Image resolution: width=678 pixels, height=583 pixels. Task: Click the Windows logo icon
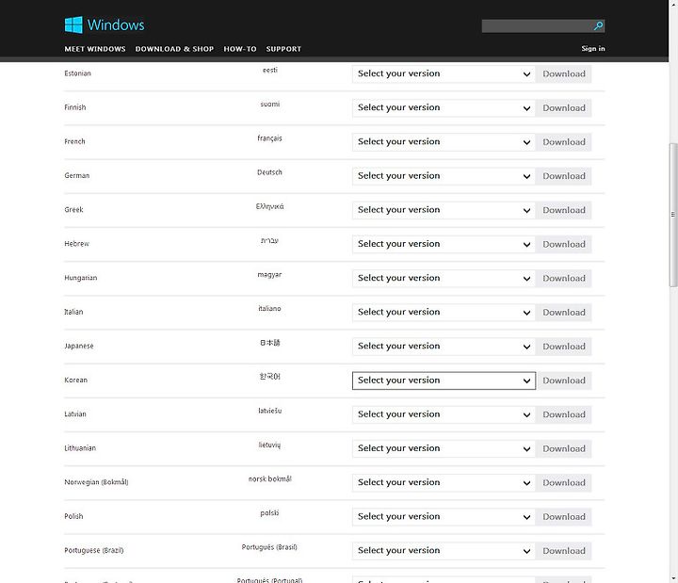tap(73, 24)
